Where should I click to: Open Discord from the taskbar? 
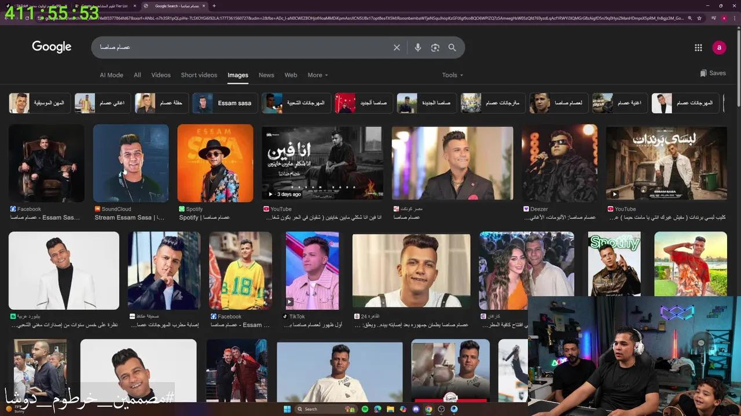416,409
